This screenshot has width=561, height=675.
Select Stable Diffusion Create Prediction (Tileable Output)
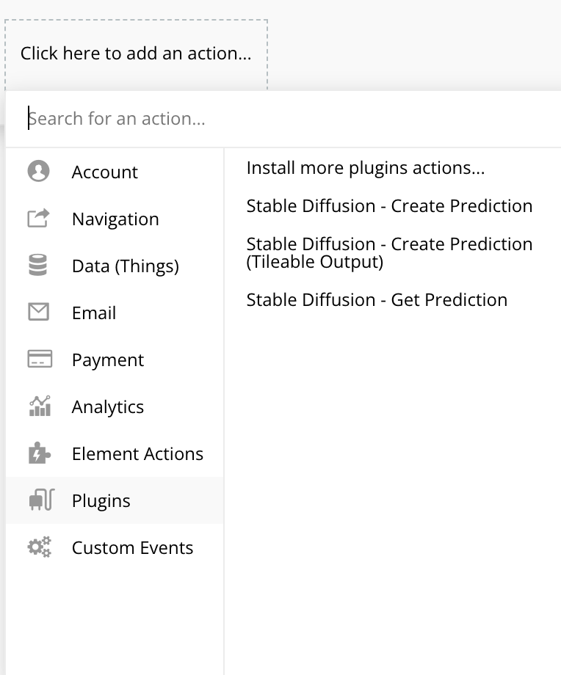389,252
